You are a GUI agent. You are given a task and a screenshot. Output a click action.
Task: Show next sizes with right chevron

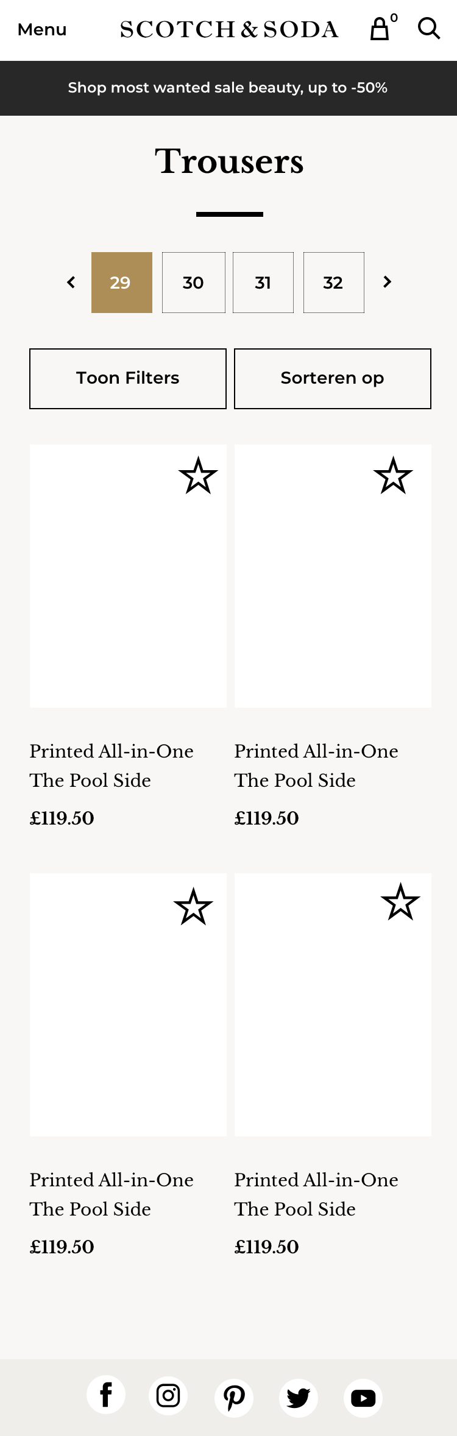[387, 282]
